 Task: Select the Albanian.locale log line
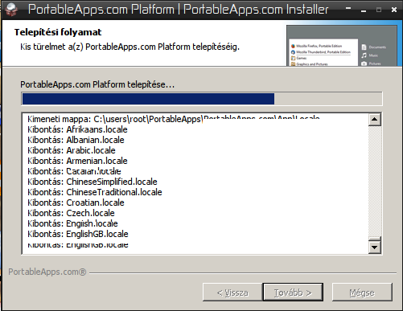coord(76,140)
